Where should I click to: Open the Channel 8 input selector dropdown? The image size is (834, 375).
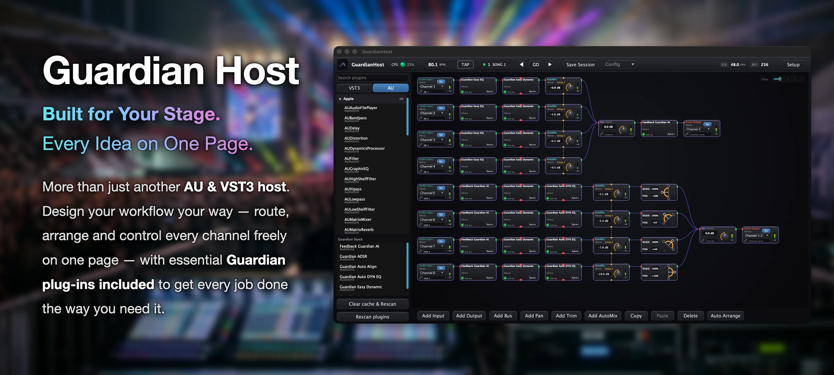pyautogui.click(x=432, y=273)
